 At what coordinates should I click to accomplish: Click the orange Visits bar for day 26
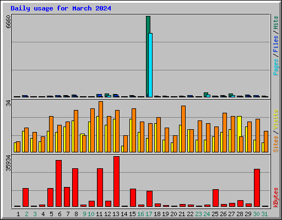click(225, 133)
